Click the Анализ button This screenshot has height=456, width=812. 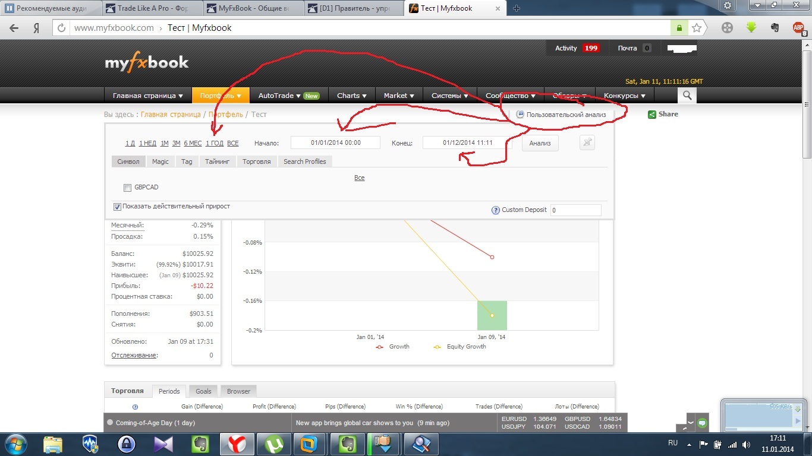click(540, 143)
